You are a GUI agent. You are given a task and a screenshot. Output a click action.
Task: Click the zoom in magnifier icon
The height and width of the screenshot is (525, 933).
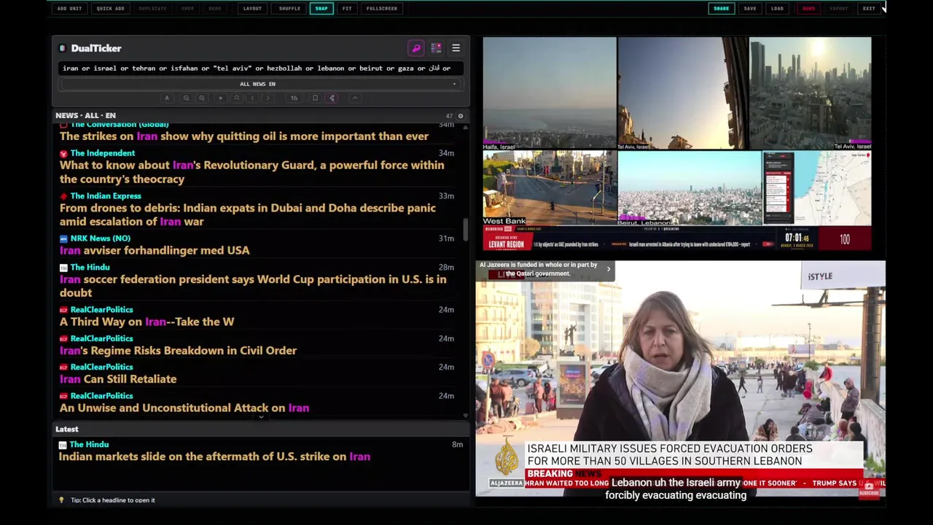pyautogui.click(x=202, y=98)
